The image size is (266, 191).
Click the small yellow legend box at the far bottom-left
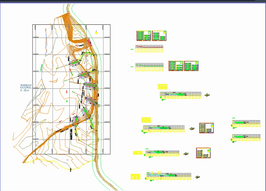click(136, 176)
